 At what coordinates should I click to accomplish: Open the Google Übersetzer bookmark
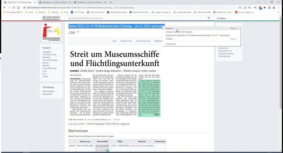[x=184, y=12]
